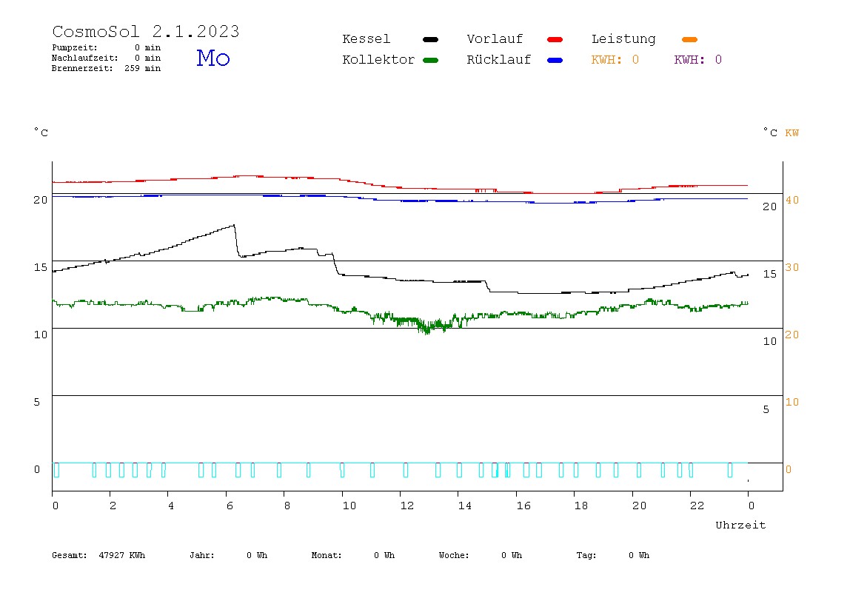The height and width of the screenshot is (601, 850).
Task: Click the blue Rücklauf legend swatch
Action: click(555, 60)
